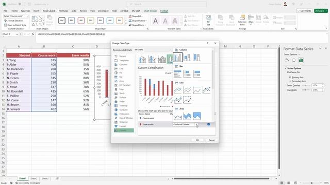Image resolution: width=330 pixels, height=185 pixels.
Task: Open the Developer ribbon tab
Action: [x=103, y=11]
